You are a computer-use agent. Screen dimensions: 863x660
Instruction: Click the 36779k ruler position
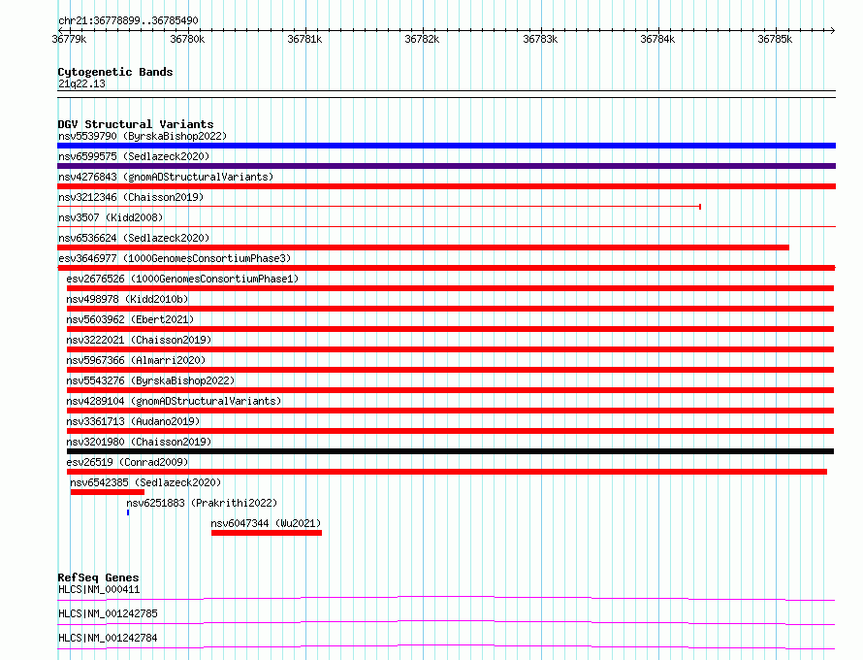tap(69, 39)
